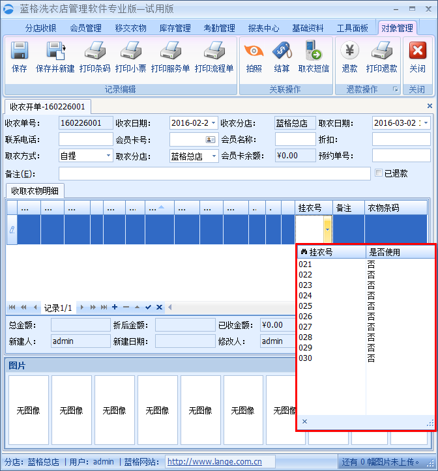Open 收衣日期 date dropdown
The width and height of the screenshot is (438, 471).
click(x=213, y=123)
